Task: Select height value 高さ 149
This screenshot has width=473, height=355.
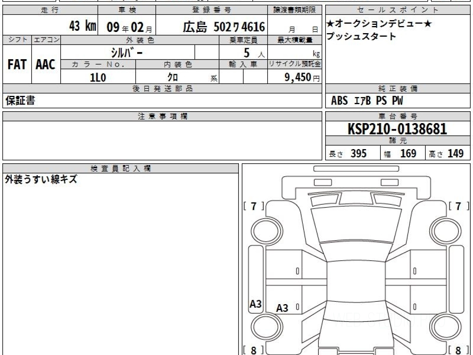Action: tap(446, 153)
